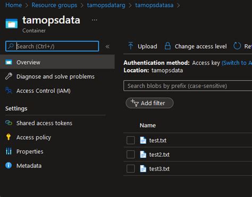
Task: Click Switch to authentication link
Action: point(237,63)
